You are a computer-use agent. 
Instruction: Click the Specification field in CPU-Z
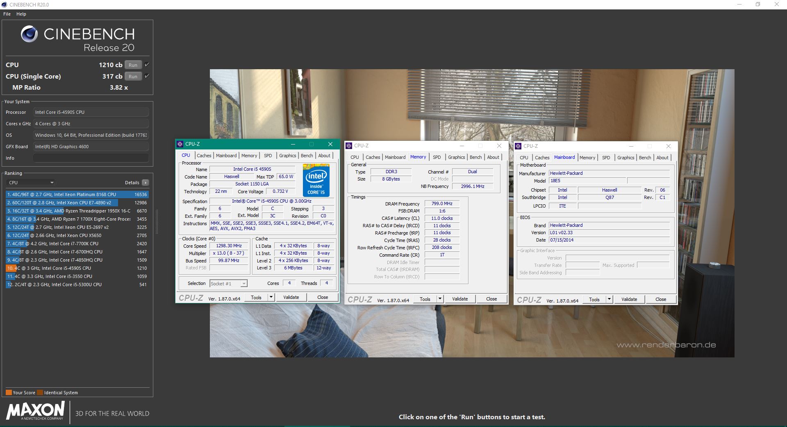272,201
